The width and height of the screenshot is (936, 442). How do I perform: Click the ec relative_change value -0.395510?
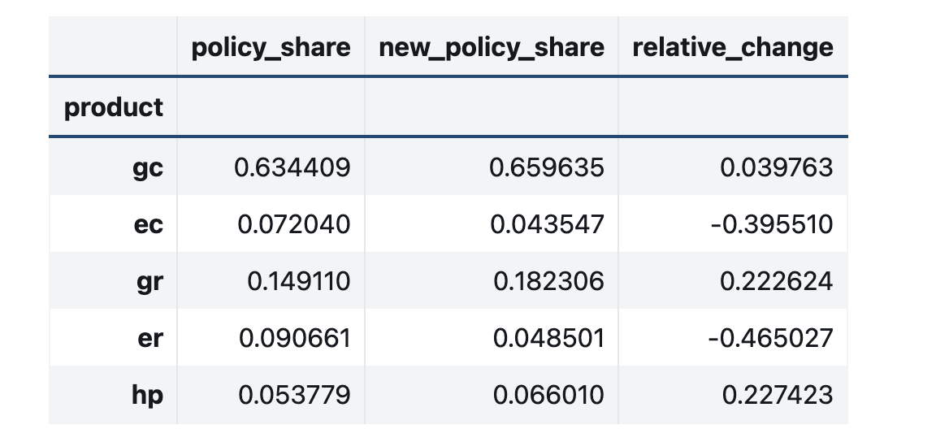(x=770, y=224)
